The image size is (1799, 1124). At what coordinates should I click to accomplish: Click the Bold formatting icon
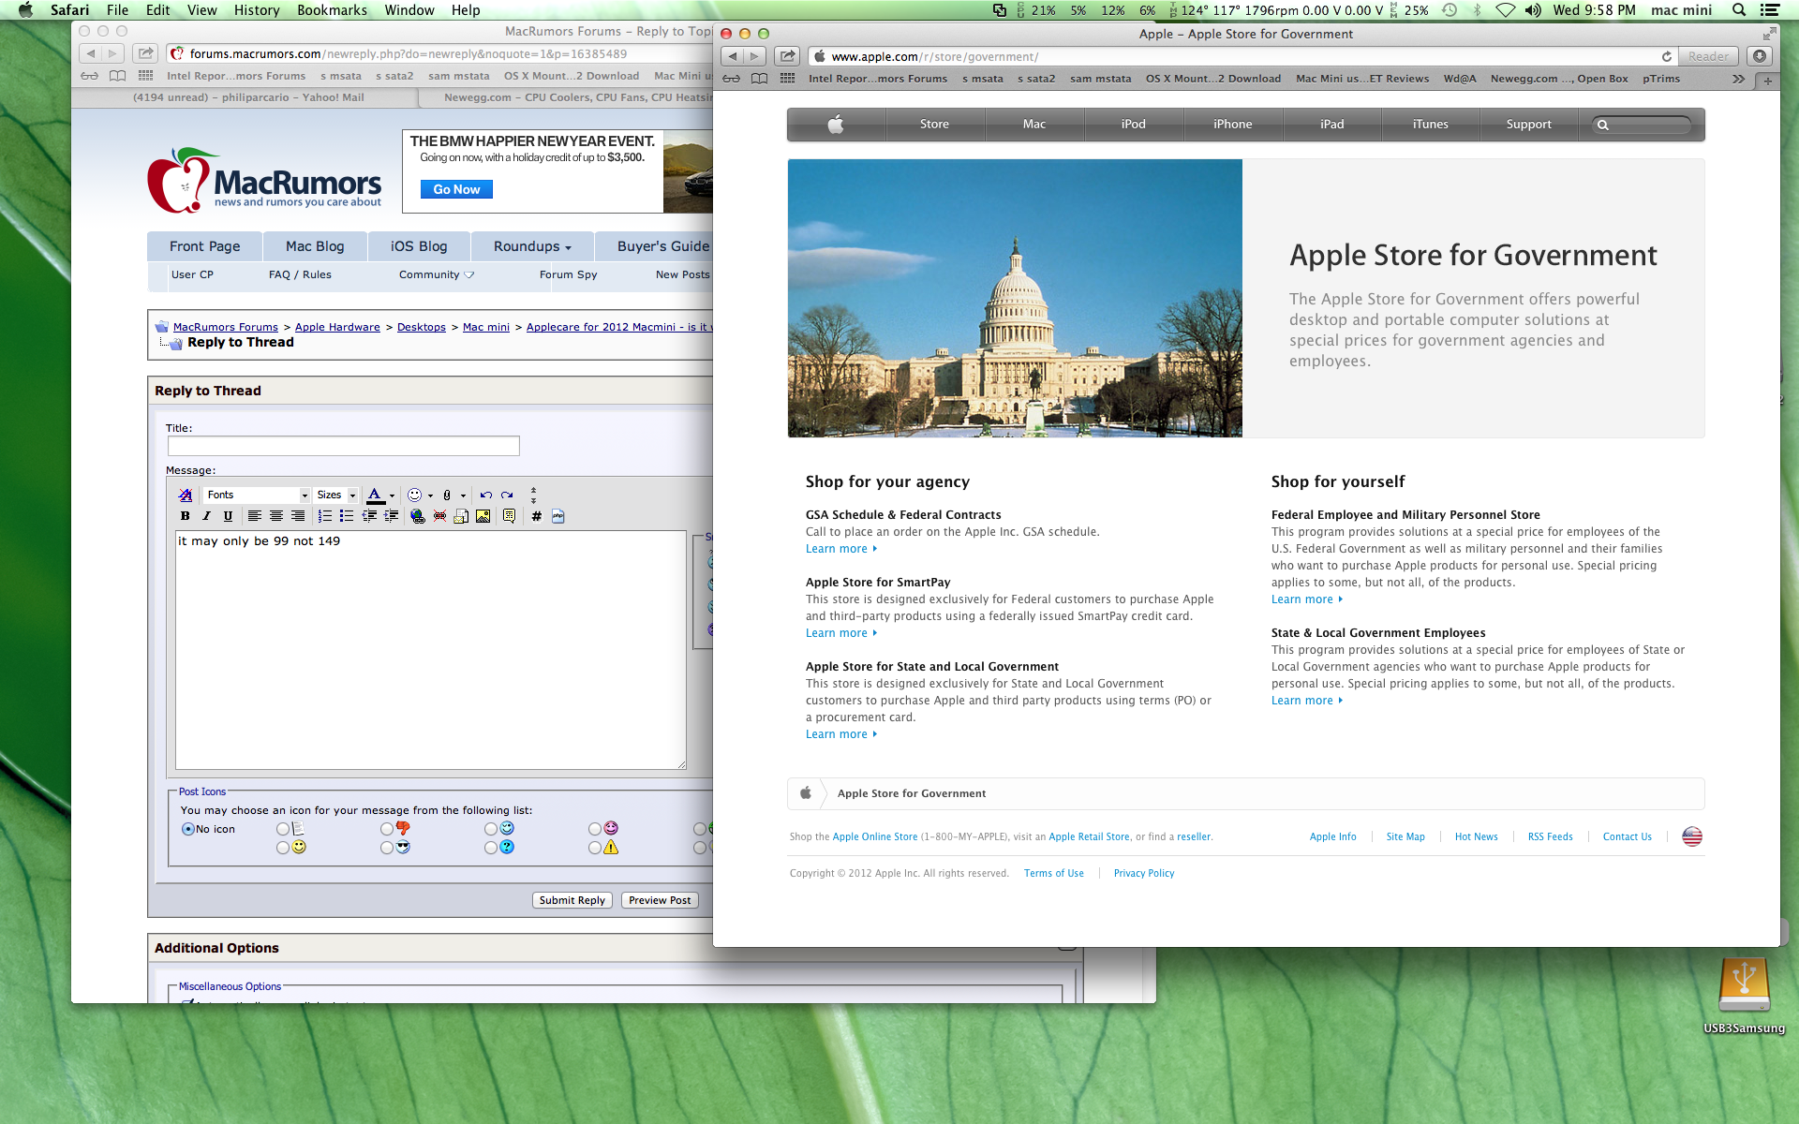tap(185, 516)
